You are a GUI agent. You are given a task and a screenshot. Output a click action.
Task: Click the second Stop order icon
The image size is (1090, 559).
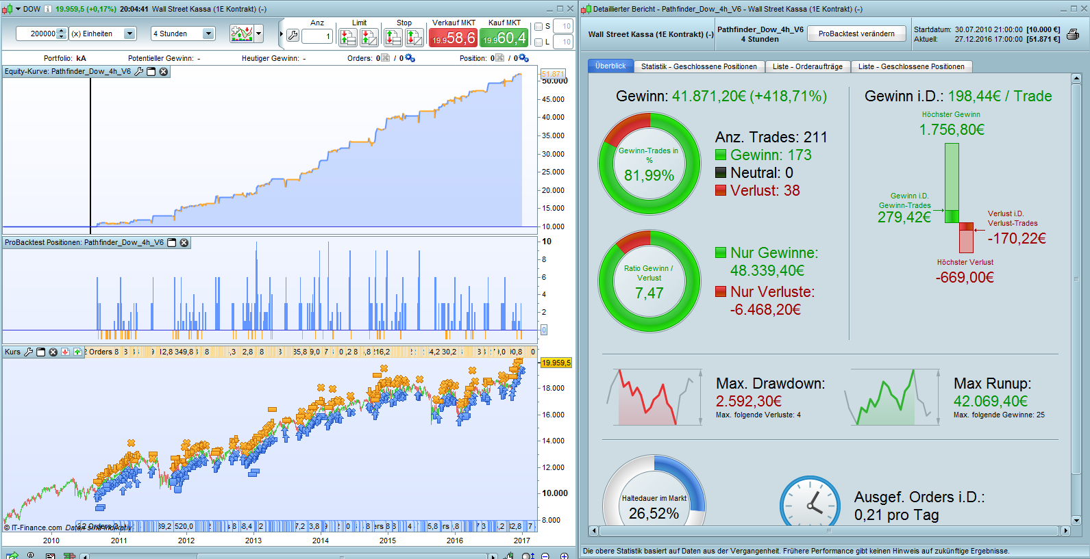point(414,37)
